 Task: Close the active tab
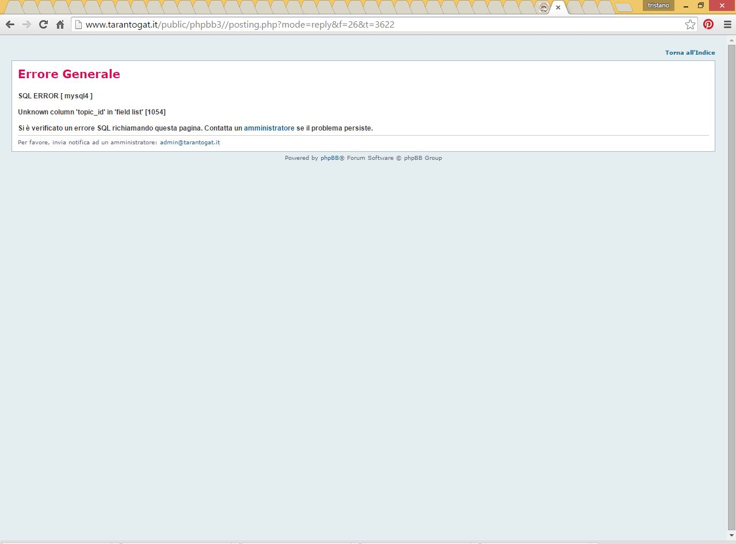click(558, 7)
